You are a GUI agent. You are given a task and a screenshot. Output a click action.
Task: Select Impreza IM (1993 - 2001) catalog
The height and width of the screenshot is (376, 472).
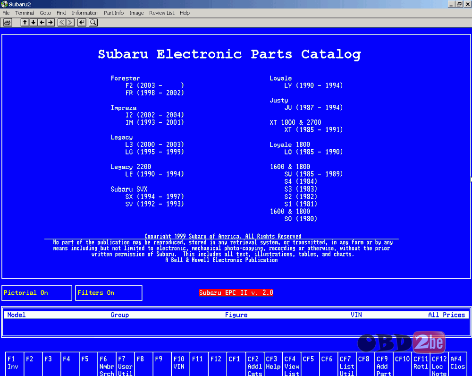coord(155,122)
